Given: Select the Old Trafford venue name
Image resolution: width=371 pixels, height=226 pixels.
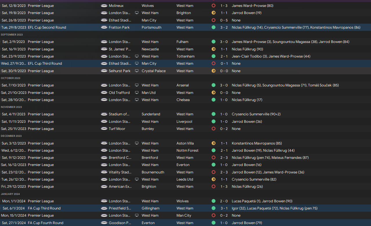Looking at the screenshot, I should 119,93.
